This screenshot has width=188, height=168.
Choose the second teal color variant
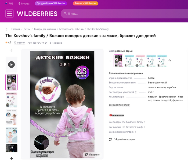pyautogui.click(x=151, y=61)
